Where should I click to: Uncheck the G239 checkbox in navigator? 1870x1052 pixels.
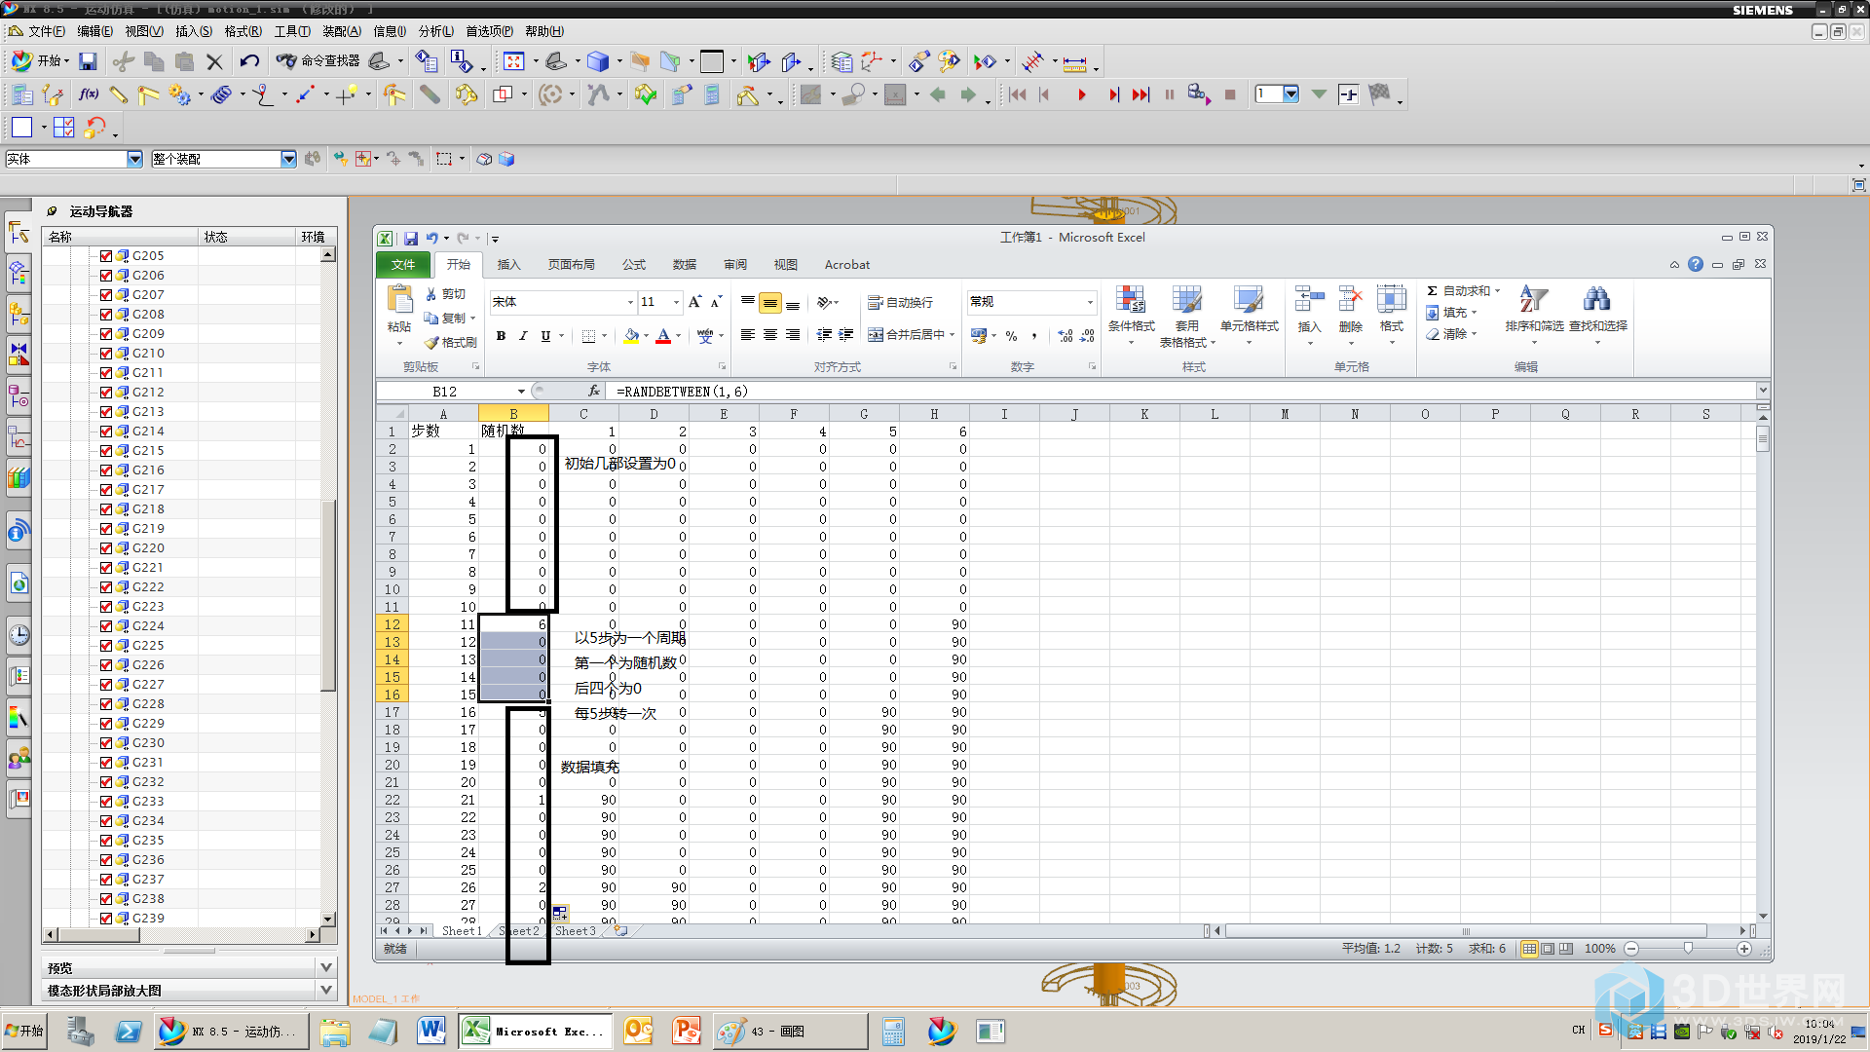coord(106,918)
